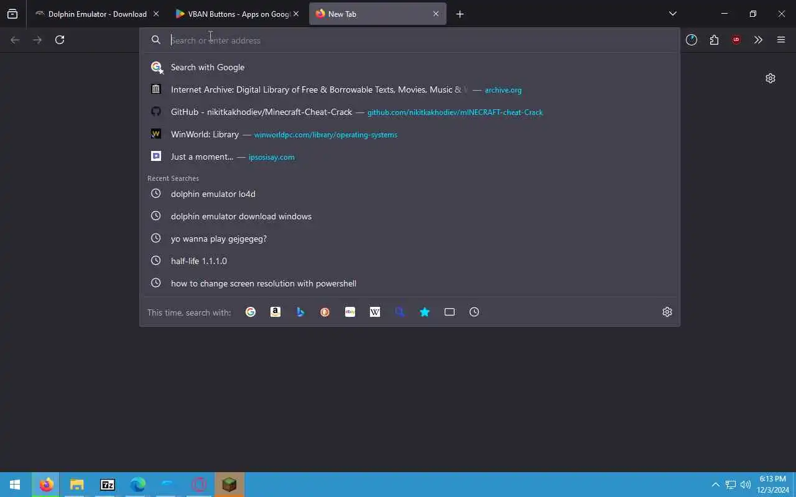Open clock showing 6:13 PM
The width and height of the screenshot is (796, 497).
point(772,485)
